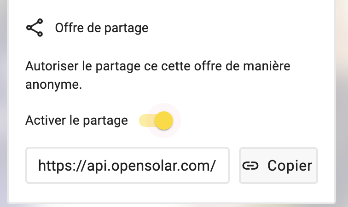Click the empty white card area below the URL
The image size is (348, 207).
(171, 194)
